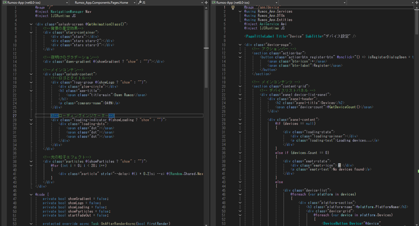
Task: Collapse the @code block in left editor
Action: tap(31, 195)
